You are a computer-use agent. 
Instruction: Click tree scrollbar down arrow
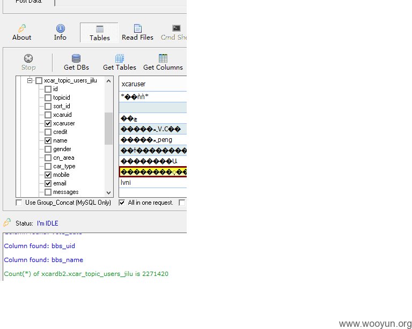tap(108, 193)
